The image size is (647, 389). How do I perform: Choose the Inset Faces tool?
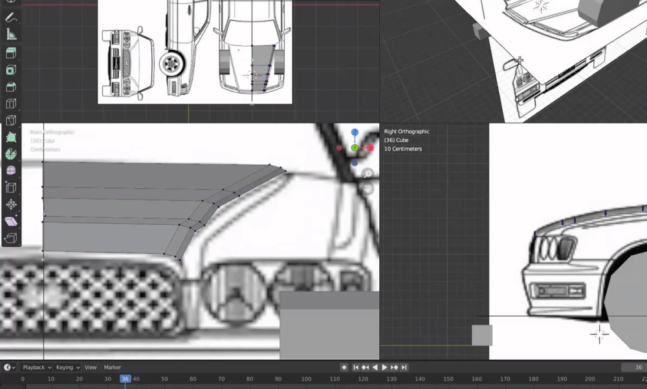tap(11, 70)
